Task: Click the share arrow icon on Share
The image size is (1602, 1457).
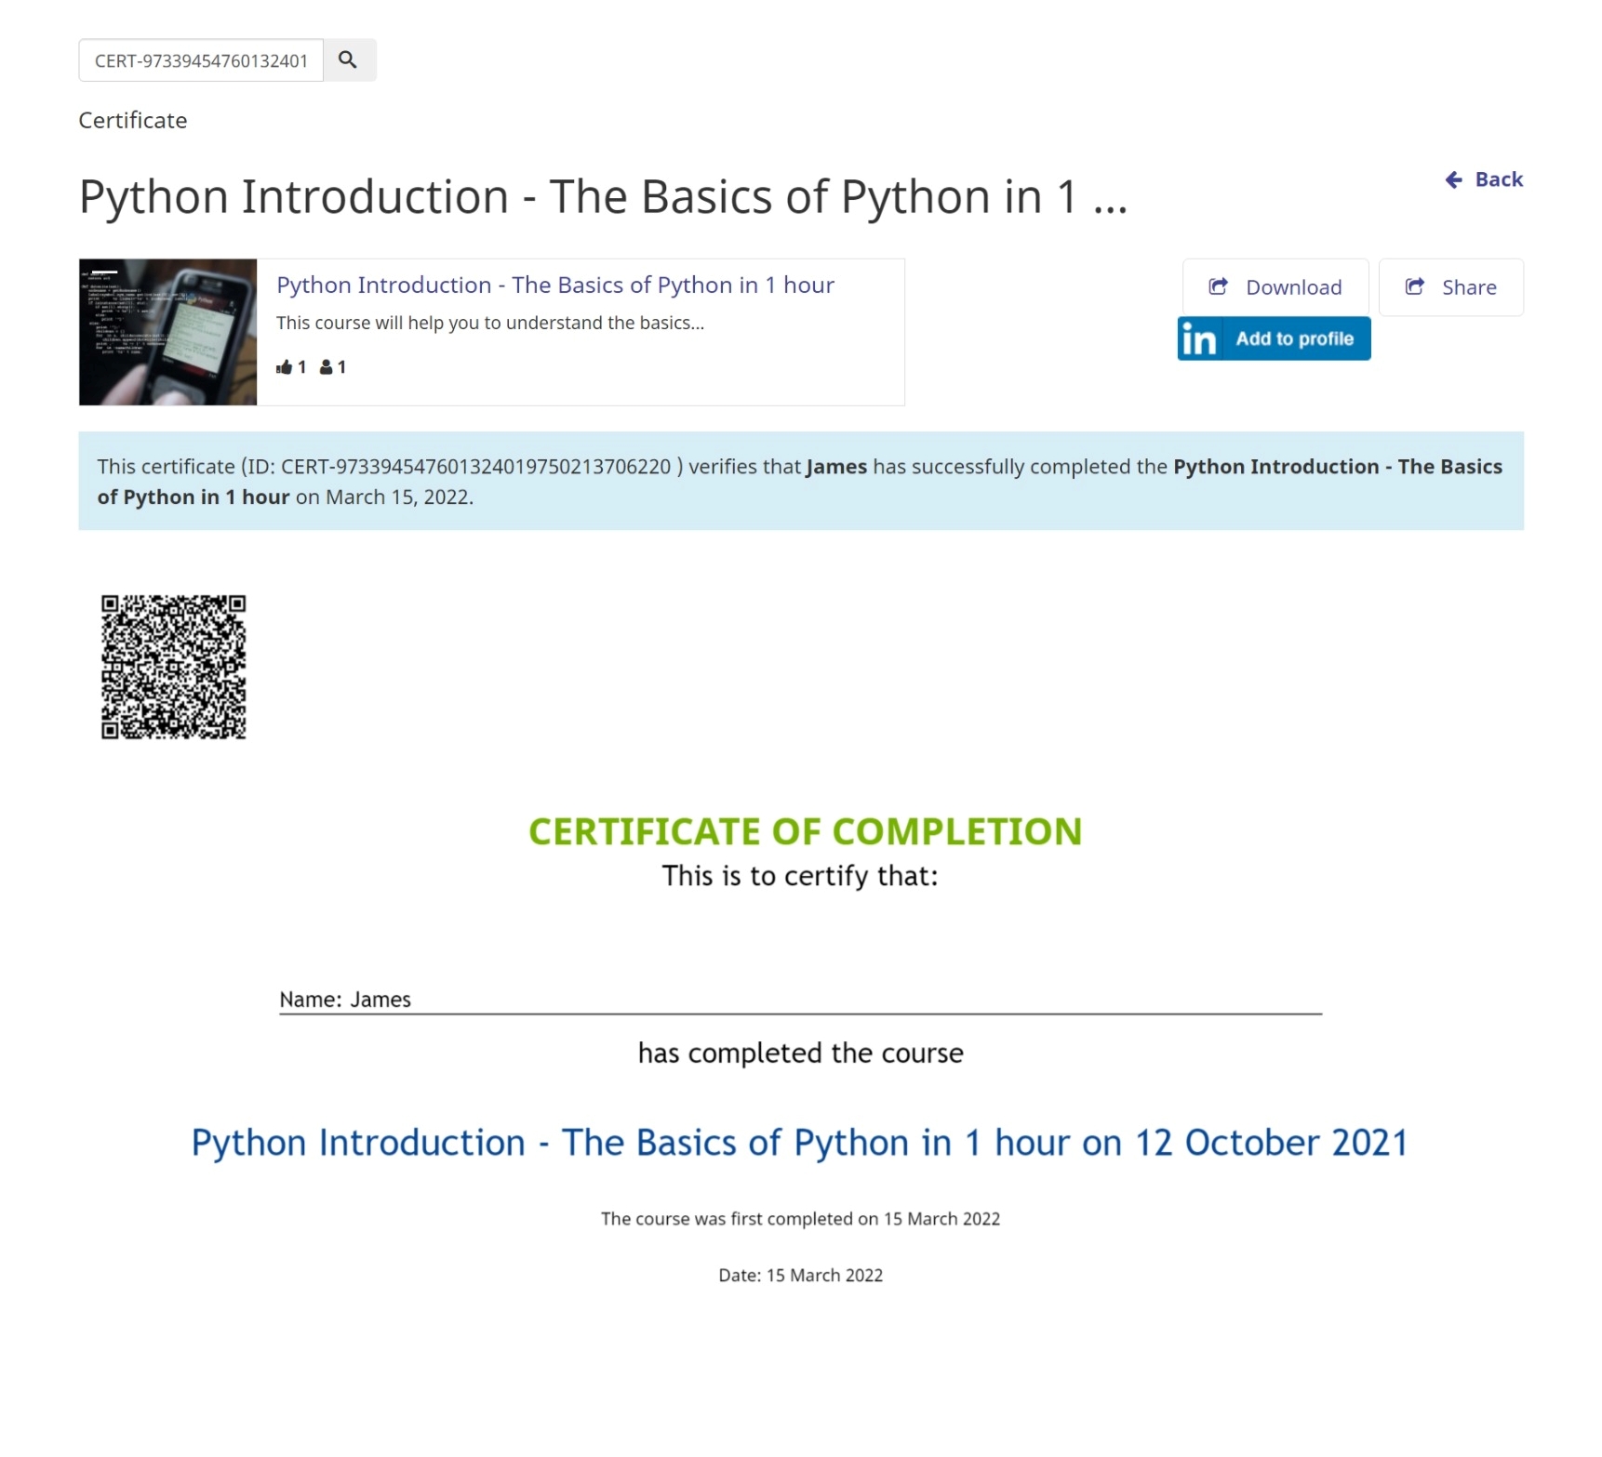Action: [1414, 287]
